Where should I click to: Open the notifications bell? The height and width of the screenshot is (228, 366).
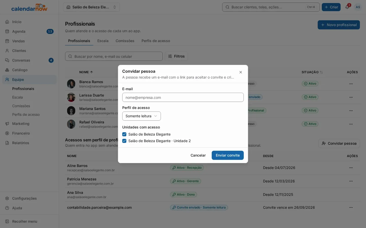click(x=347, y=7)
